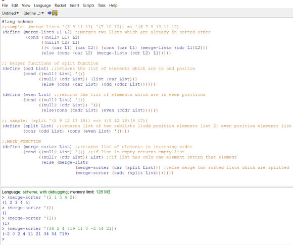This screenshot has height=245, width=293.
Task: Click the ;;MAIN_FUNCTION comment line
Action: [x=22, y=142]
